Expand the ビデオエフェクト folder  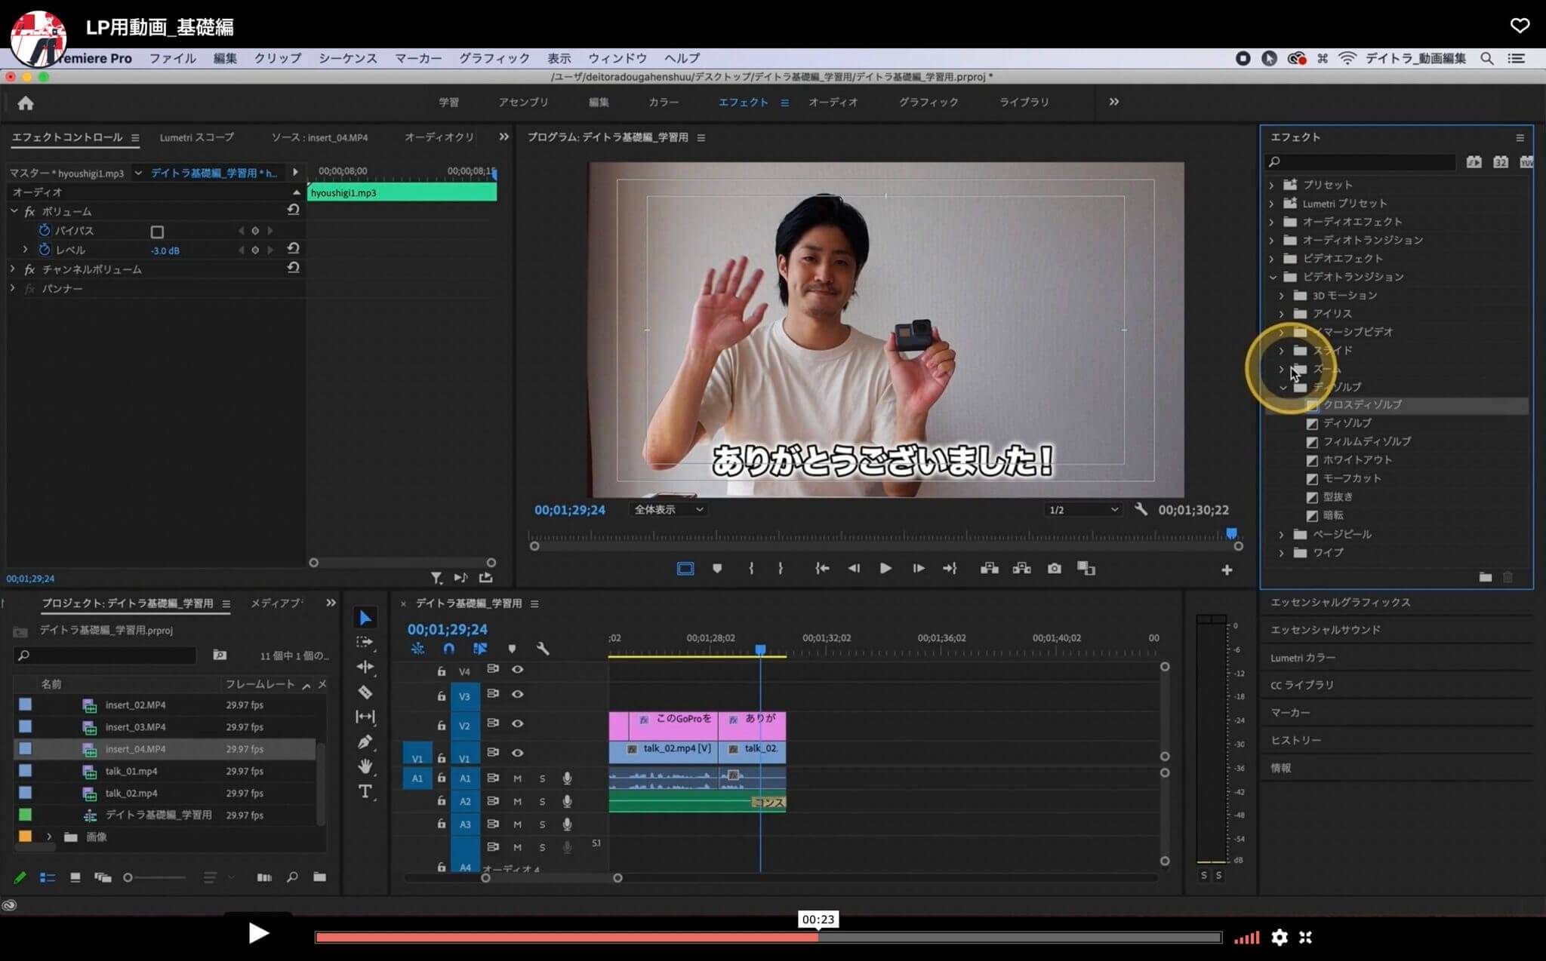point(1272,259)
